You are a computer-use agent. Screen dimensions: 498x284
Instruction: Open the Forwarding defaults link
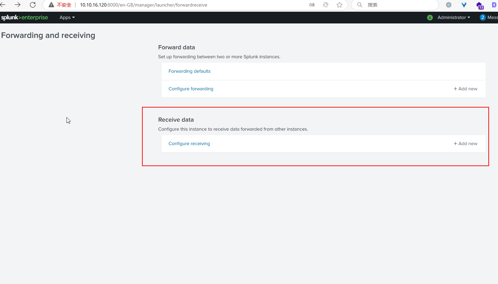[190, 71]
